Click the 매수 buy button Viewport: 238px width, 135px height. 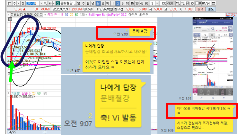point(200,9)
